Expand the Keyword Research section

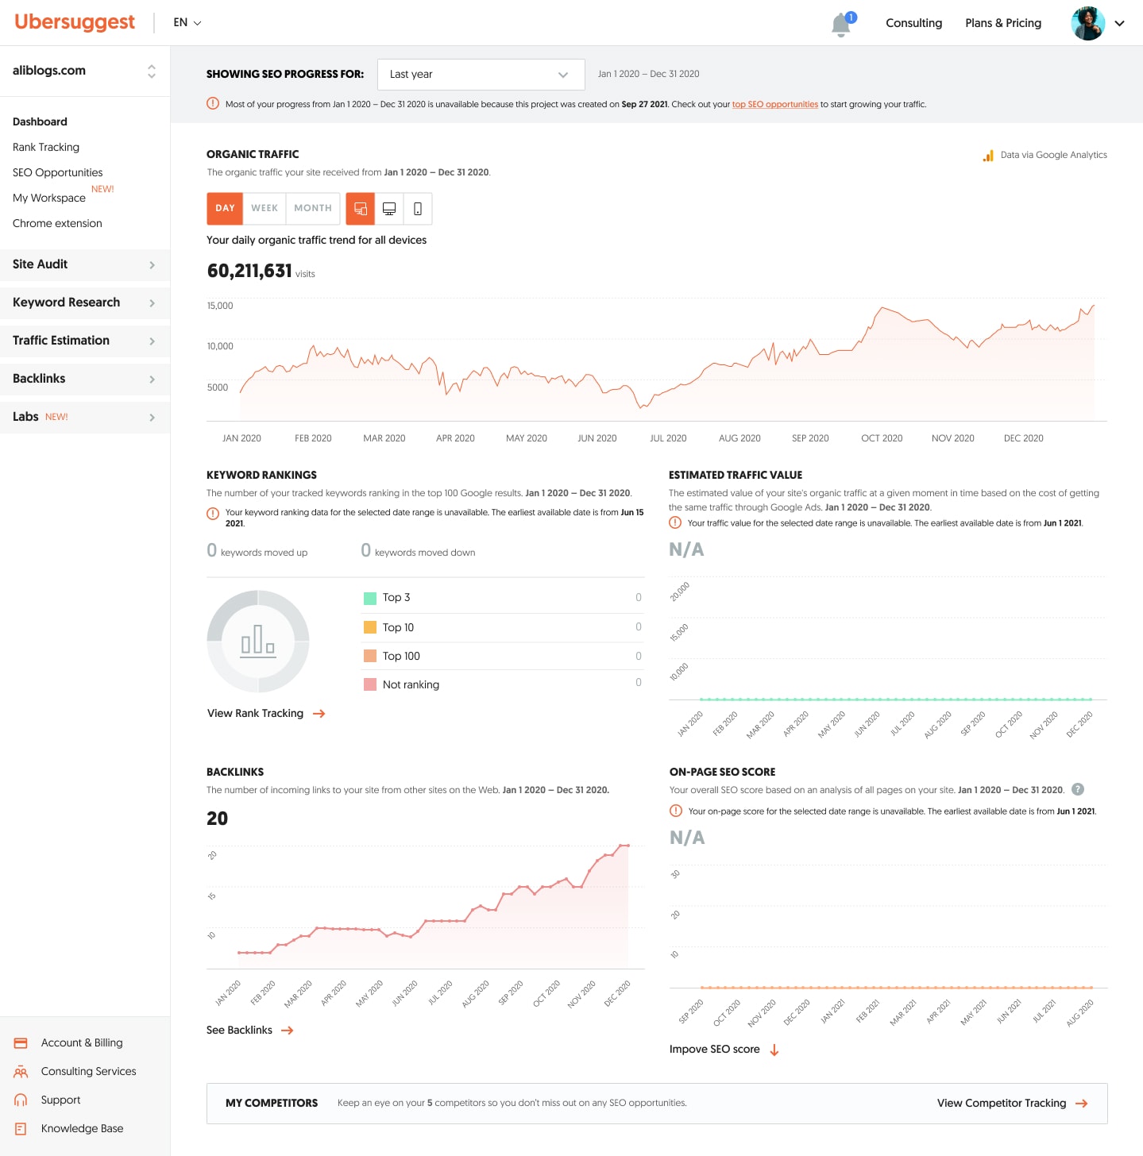85,302
